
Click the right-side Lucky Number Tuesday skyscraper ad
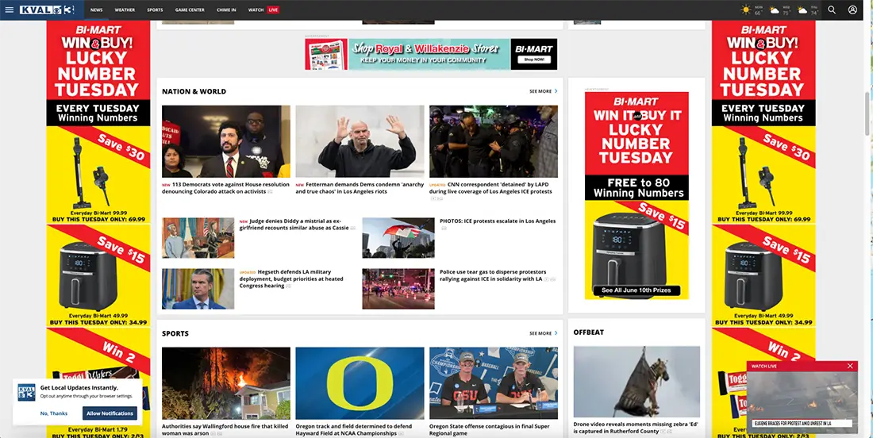tap(763, 229)
